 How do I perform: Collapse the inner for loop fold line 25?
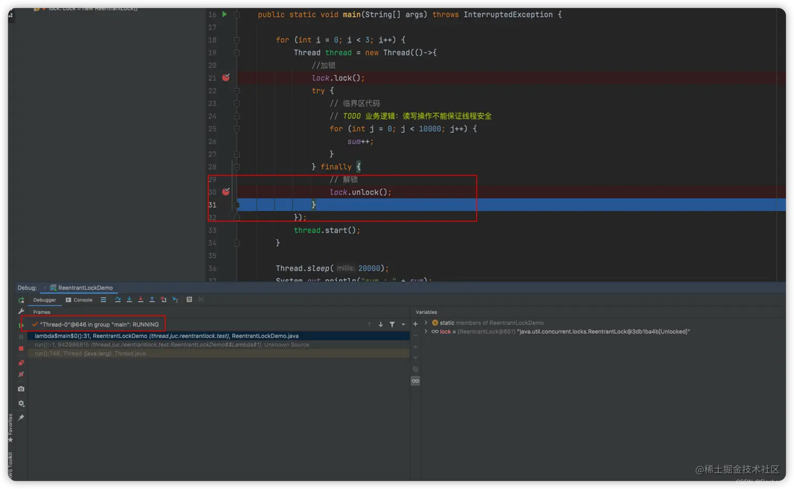[x=237, y=129]
